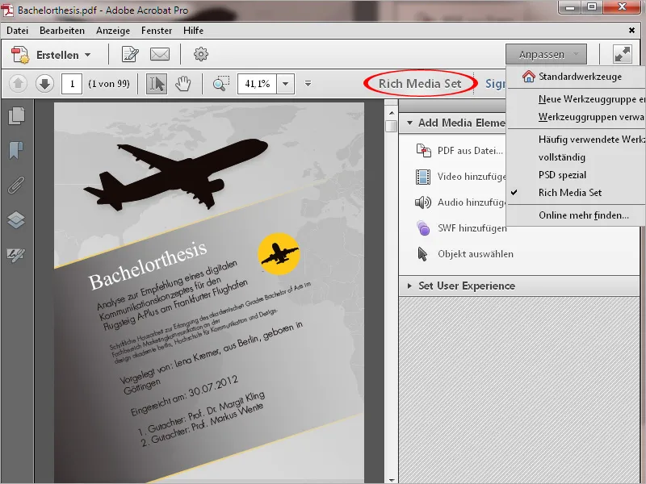The height and width of the screenshot is (484, 646).
Task: Open page thumbnails sidebar icon
Action: click(16, 115)
